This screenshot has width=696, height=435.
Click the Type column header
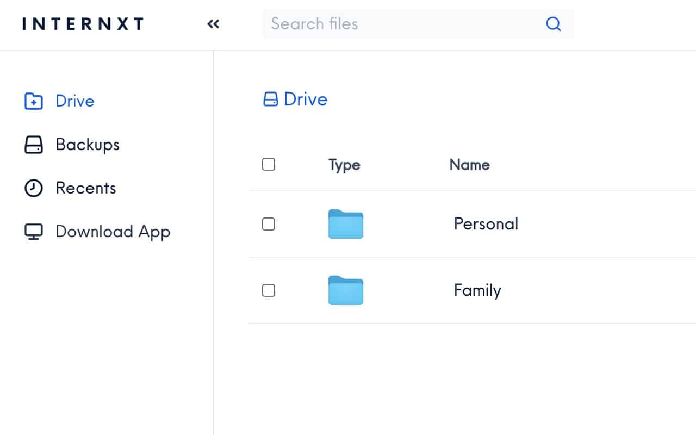pyautogui.click(x=344, y=165)
